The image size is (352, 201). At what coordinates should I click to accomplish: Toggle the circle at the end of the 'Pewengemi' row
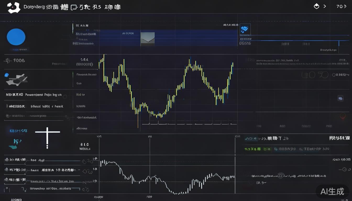click(x=65, y=97)
